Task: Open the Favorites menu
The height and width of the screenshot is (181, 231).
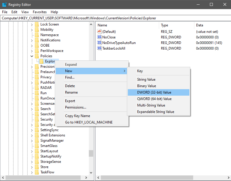Action: pos(40,12)
